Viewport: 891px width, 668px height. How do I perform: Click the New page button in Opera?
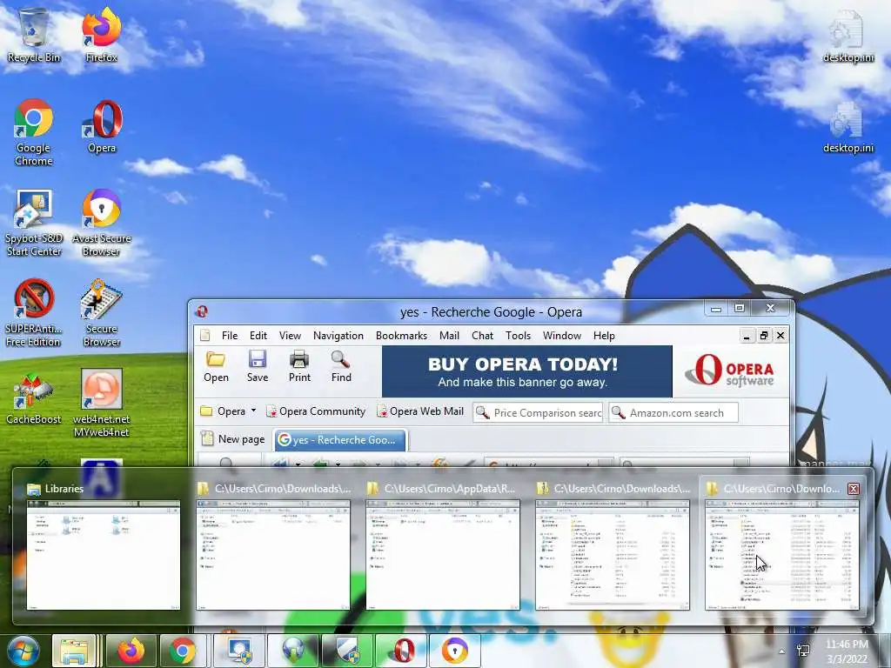[x=233, y=439]
